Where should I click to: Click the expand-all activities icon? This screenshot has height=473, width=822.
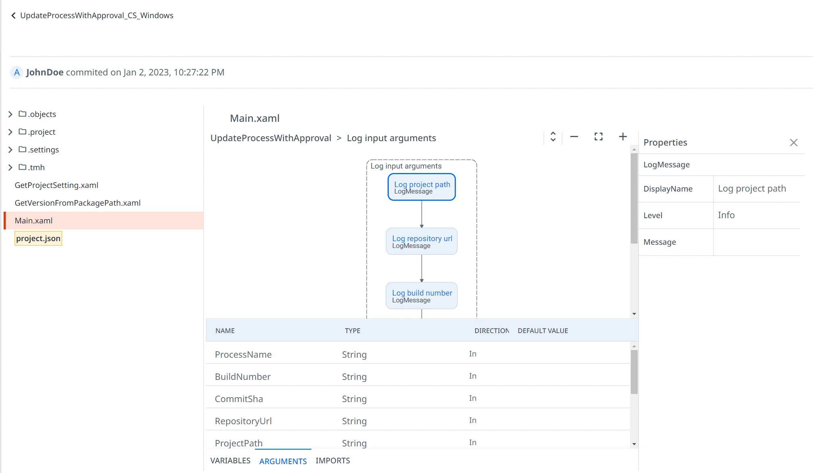pos(552,137)
